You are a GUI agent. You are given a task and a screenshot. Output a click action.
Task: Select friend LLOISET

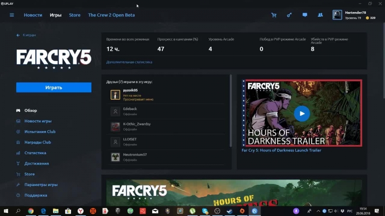[165, 142]
